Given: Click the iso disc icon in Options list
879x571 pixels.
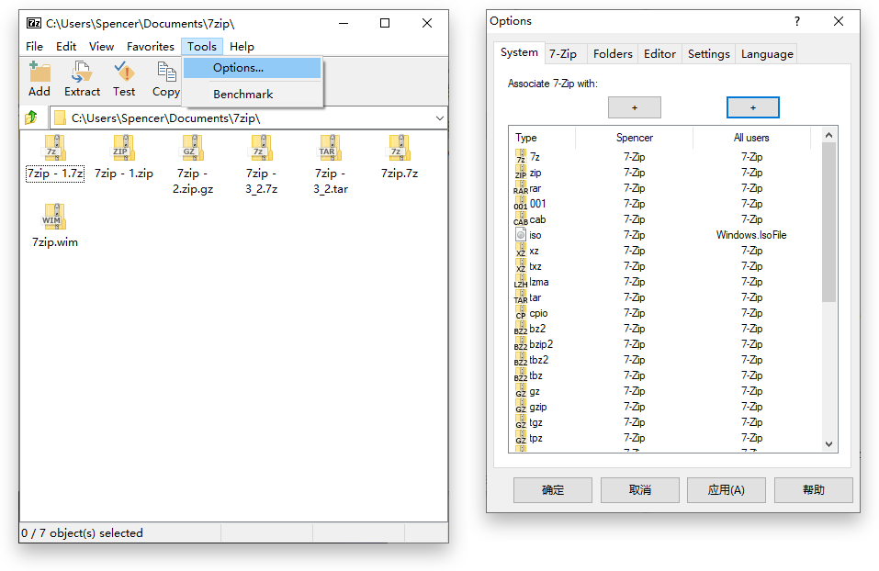Looking at the screenshot, I should coord(521,235).
